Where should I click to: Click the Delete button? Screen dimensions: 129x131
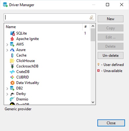point(111,47)
